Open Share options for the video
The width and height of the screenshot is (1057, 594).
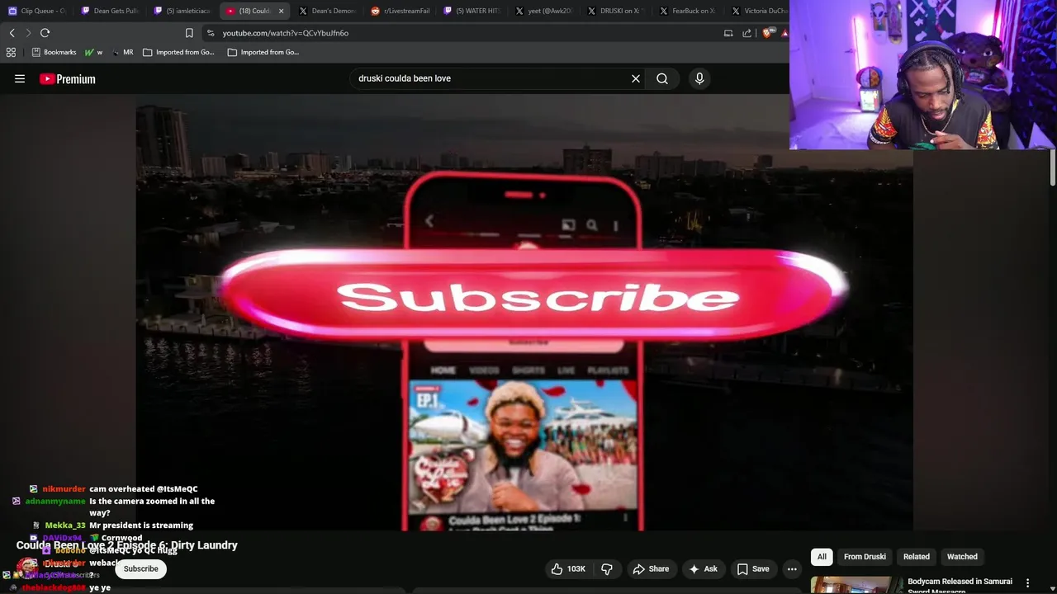(x=651, y=568)
